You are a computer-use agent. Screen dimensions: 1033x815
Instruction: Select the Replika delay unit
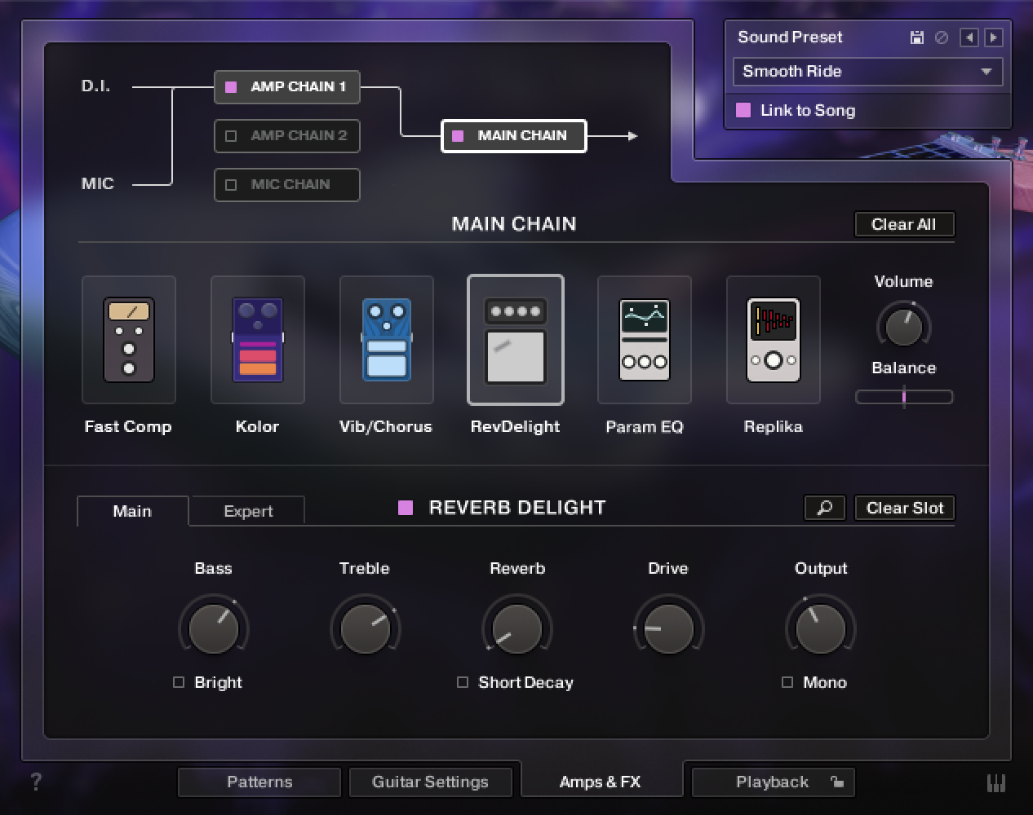click(x=773, y=340)
